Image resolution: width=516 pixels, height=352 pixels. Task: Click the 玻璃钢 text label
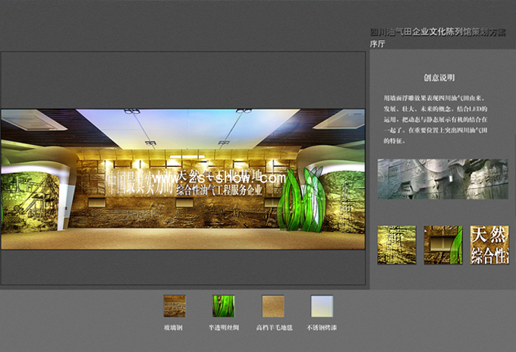tap(175, 326)
